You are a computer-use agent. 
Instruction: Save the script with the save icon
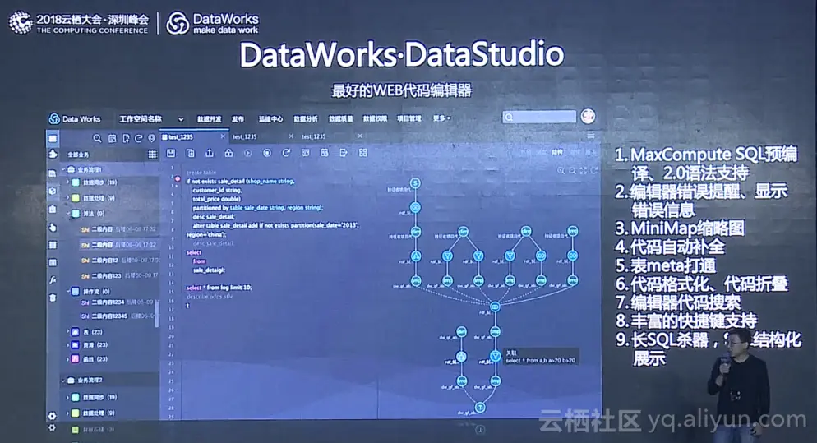point(171,153)
